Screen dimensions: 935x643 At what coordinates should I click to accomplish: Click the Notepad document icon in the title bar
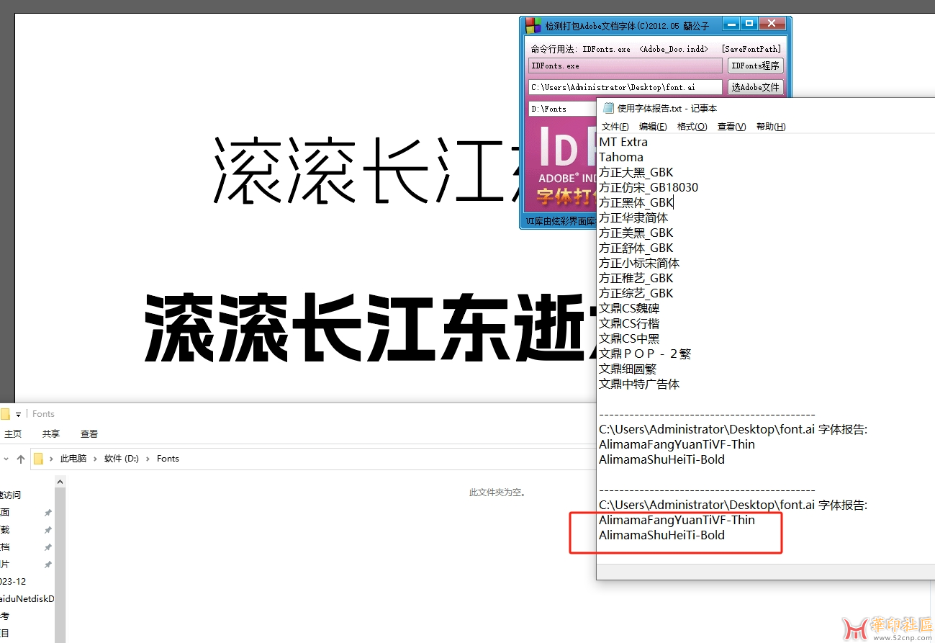[607, 108]
